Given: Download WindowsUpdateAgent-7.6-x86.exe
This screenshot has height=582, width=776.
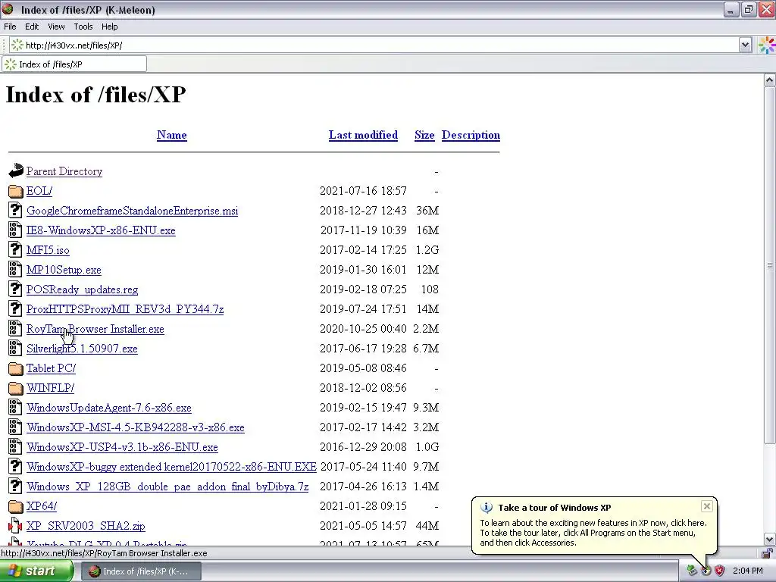Looking at the screenshot, I should pyautogui.click(x=109, y=408).
